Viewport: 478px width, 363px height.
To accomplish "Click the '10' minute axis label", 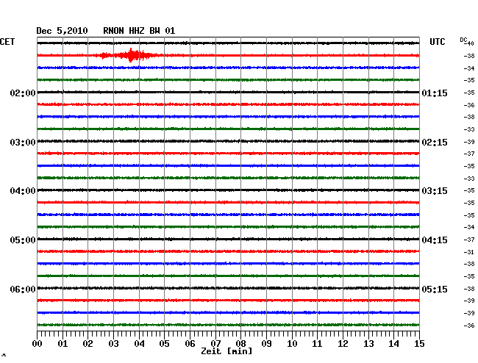I will pos(292,343).
